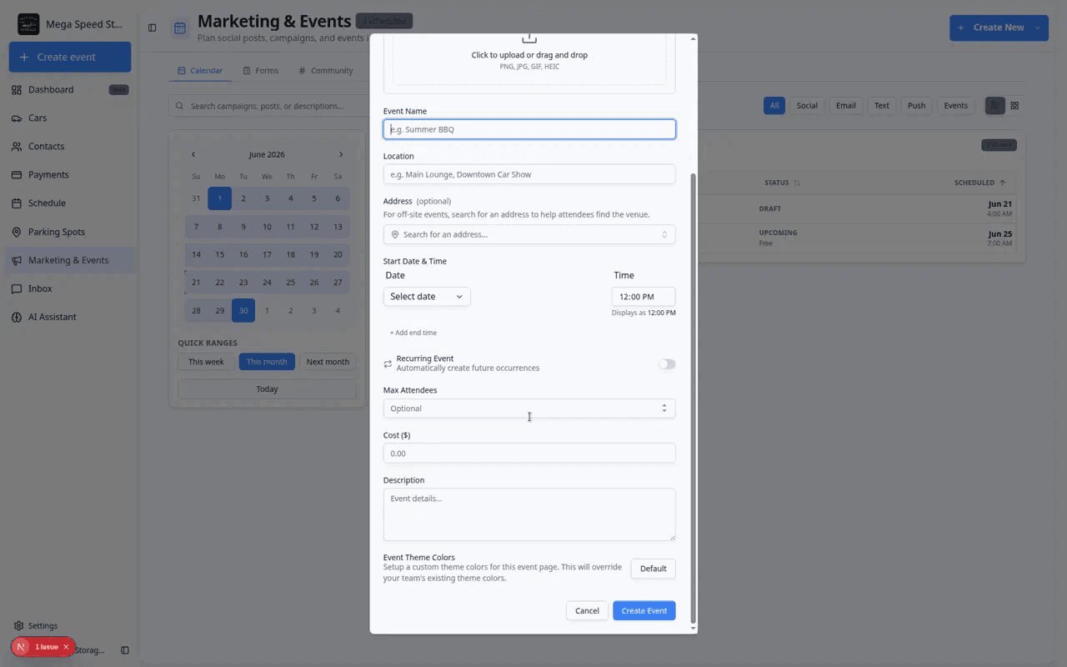
Task: Sort by the SCHEDULED column arrow
Action: pos(1002,183)
